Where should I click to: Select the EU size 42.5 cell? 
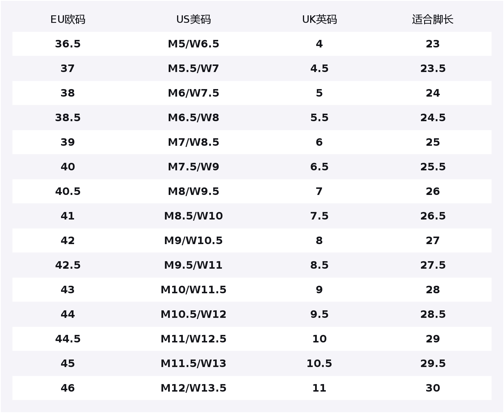(x=68, y=265)
